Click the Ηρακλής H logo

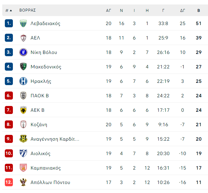tap(23, 81)
